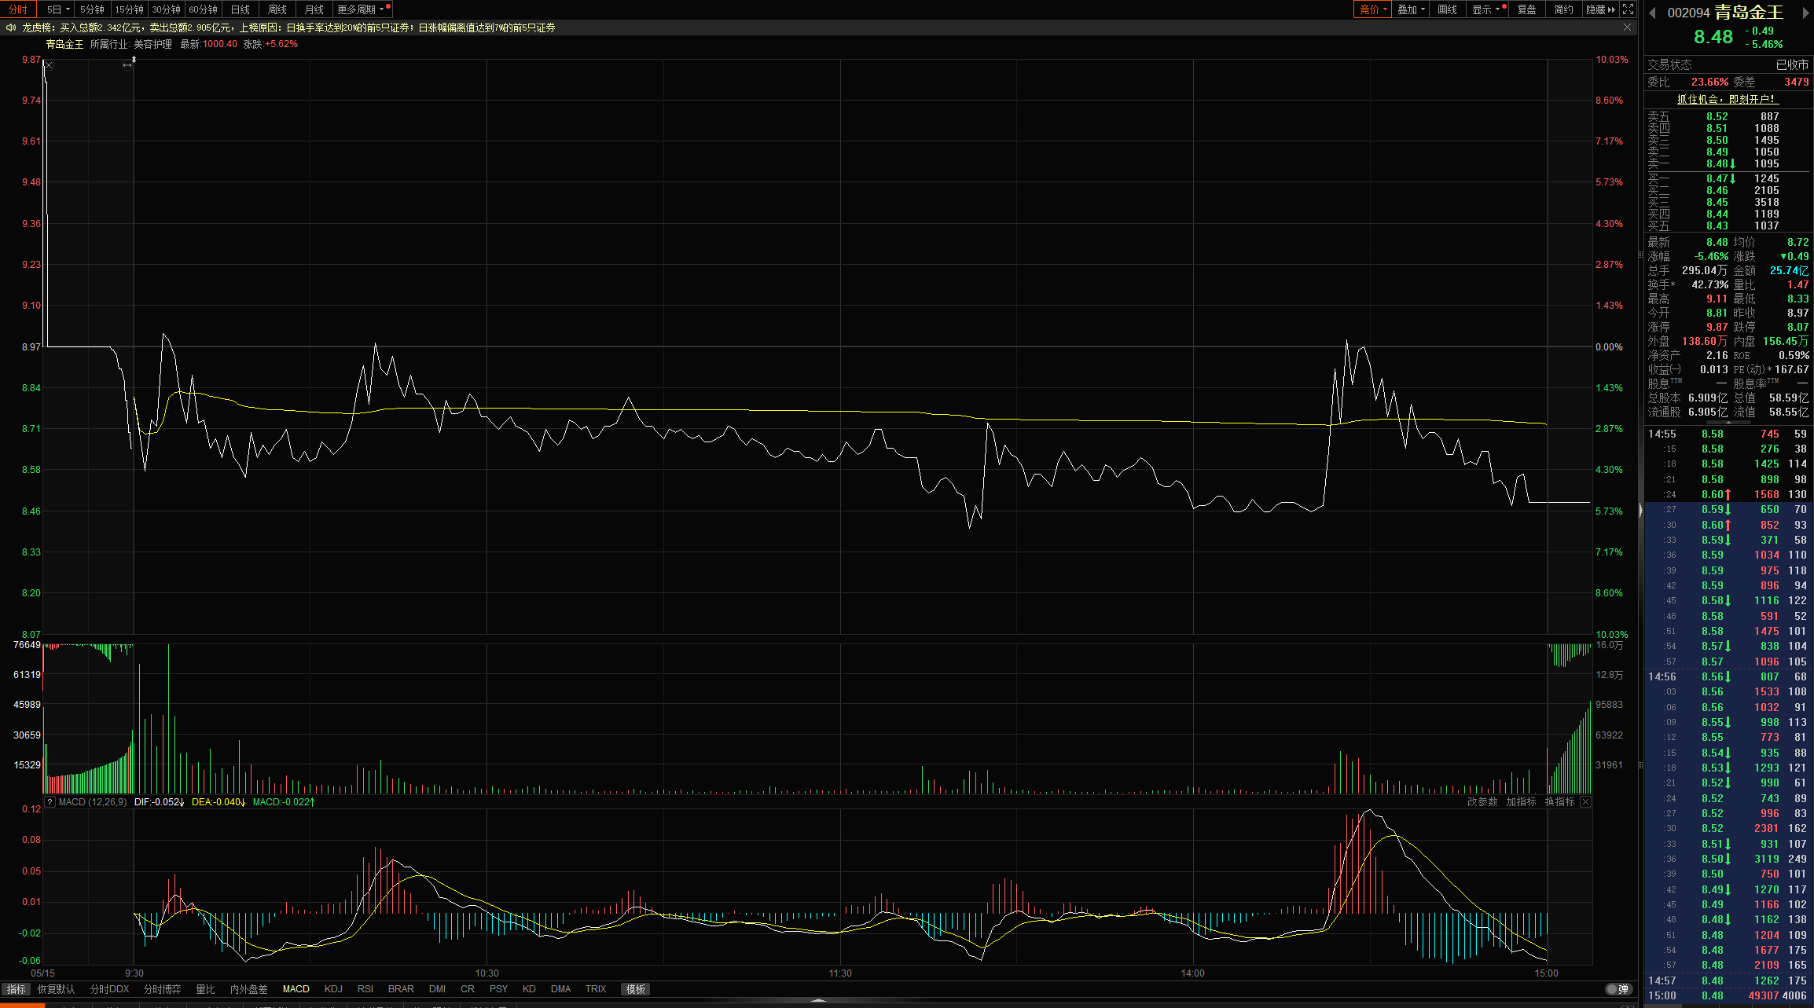Image resolution: width=1814 pixels, height=1008 pixels.
Task: Click 卖一 price 8.48 in order book
Action: [x=1717, y=163]
